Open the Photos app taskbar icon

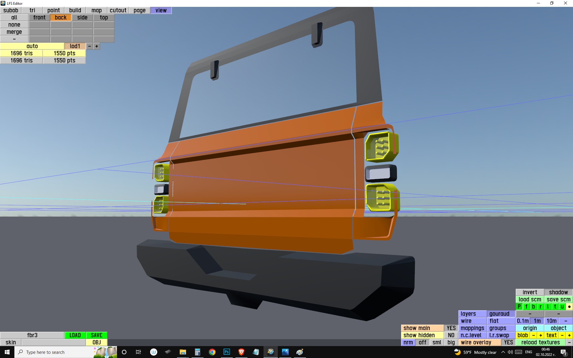[x=285, y=352]
